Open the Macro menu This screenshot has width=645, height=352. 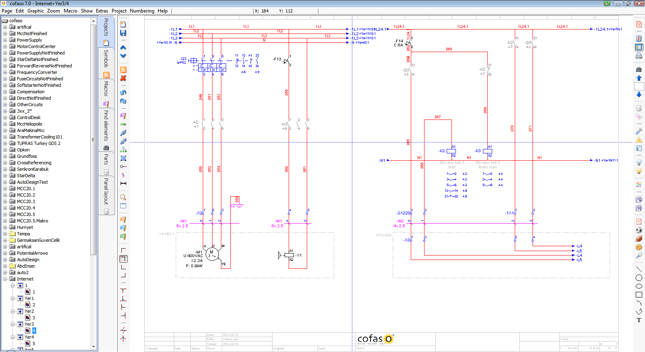(71, 11)
